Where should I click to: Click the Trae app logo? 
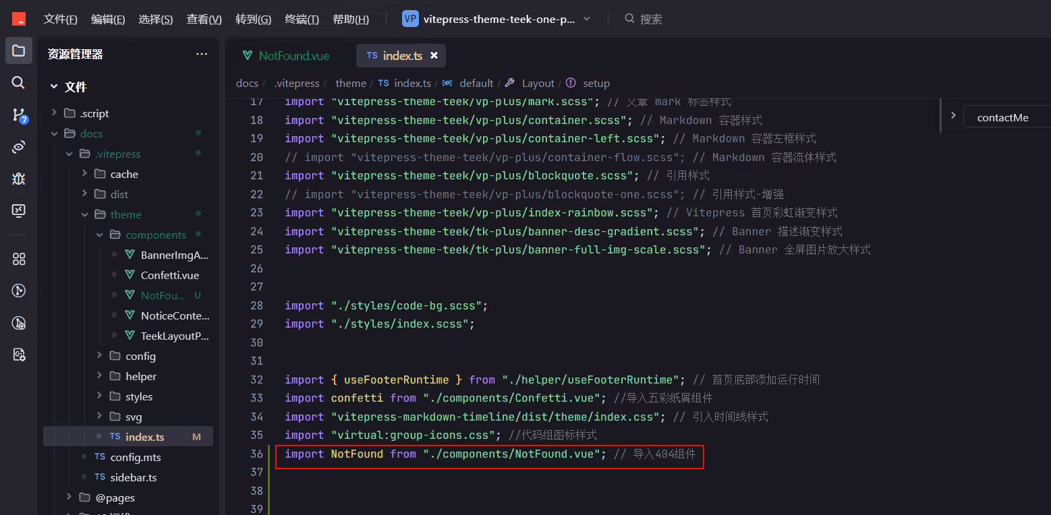click(x=19, y=19)
